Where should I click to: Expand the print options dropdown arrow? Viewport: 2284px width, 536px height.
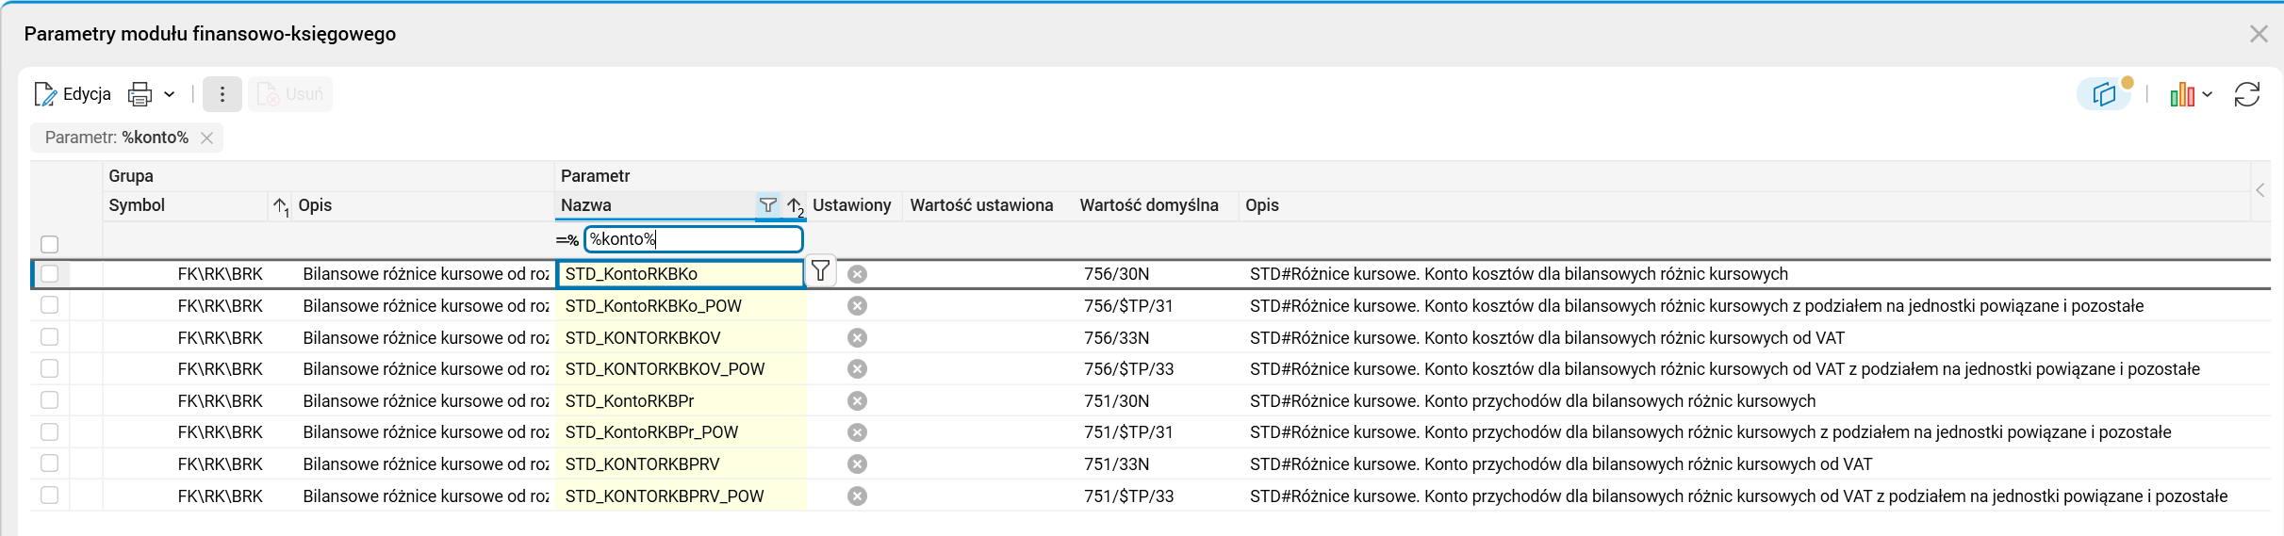pyautogui.click(x=170, y=94)
